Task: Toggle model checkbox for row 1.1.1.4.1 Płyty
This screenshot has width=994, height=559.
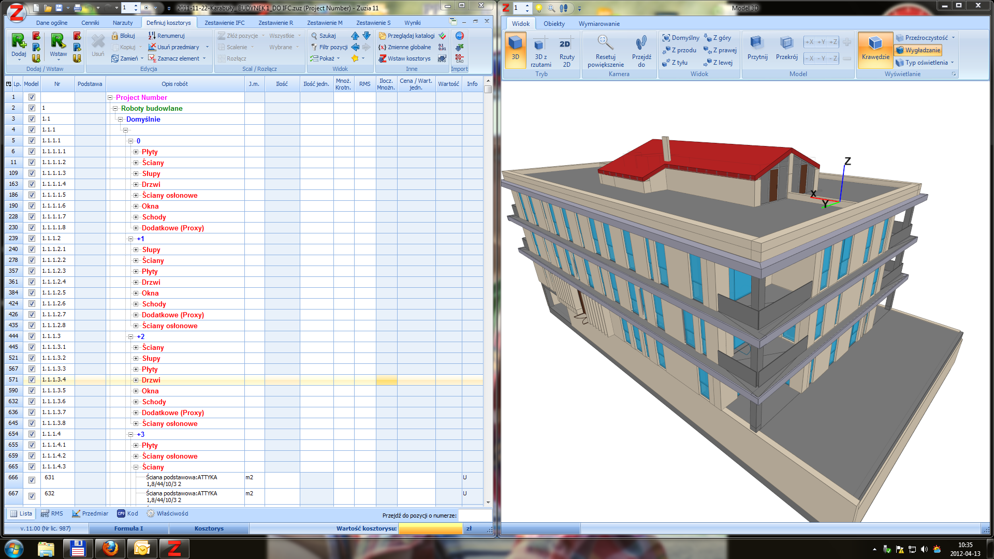Action: [32, 445]
